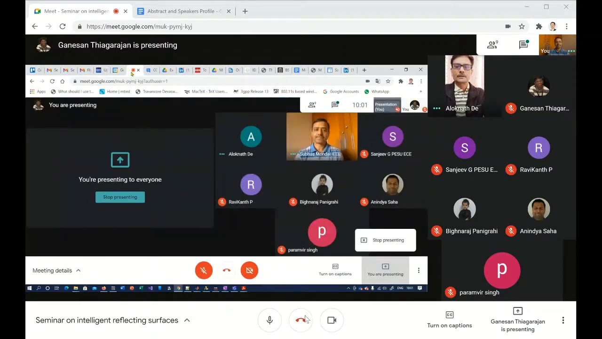The image size is (602, 339).
Task: Open the participants list in main Meet window
Action: pyautogui.click(x=492, y=45)
